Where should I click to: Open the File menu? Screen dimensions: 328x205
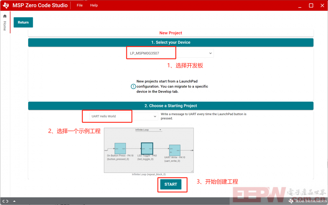[x=79, y=5]
